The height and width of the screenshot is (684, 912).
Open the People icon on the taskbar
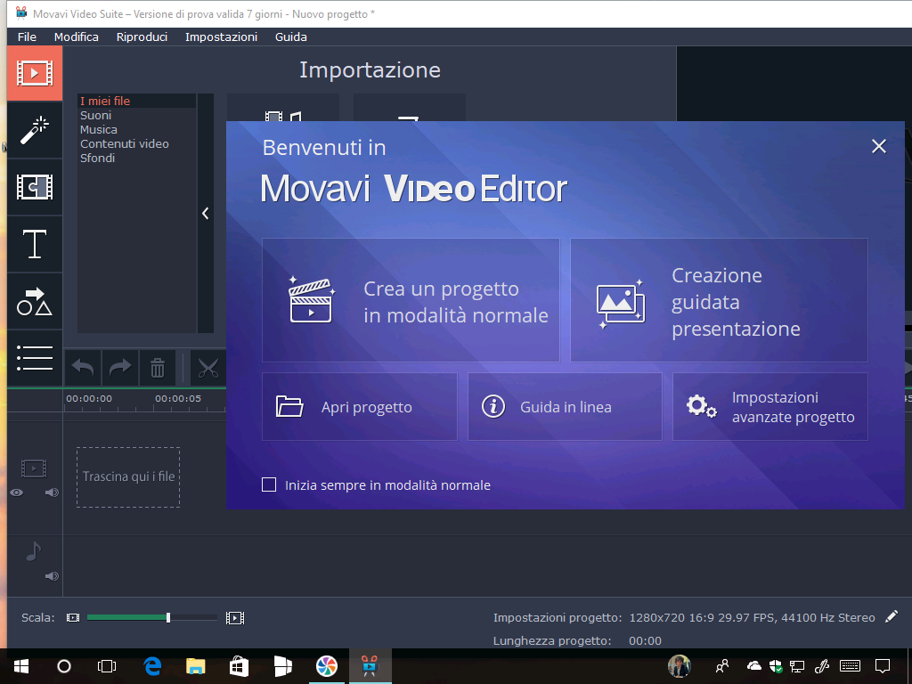(722, 666)
